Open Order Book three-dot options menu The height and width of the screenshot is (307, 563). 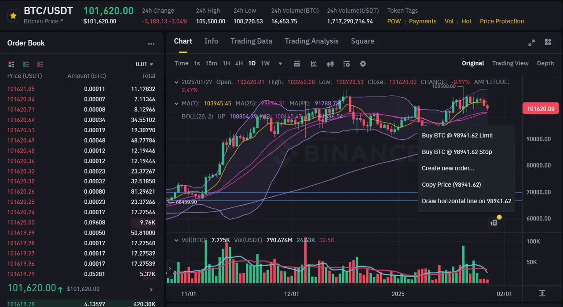pyautogui.click(x=151, y=44)
